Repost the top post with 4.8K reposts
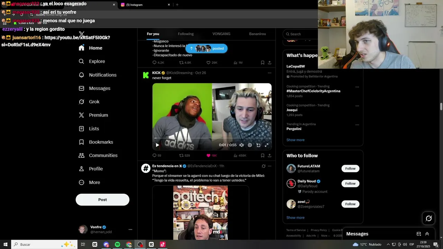443x249 pixels. point(185,63)
